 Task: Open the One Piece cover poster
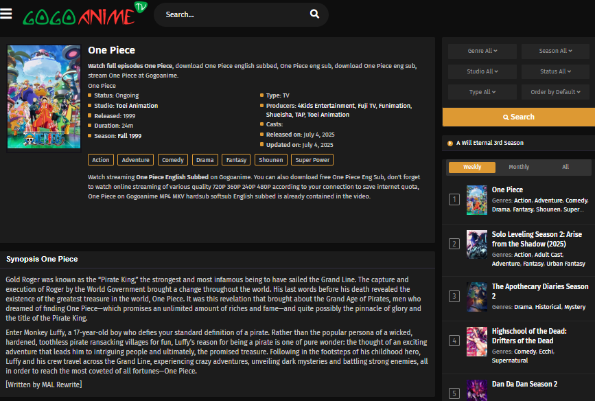click(x=44, y=97)
